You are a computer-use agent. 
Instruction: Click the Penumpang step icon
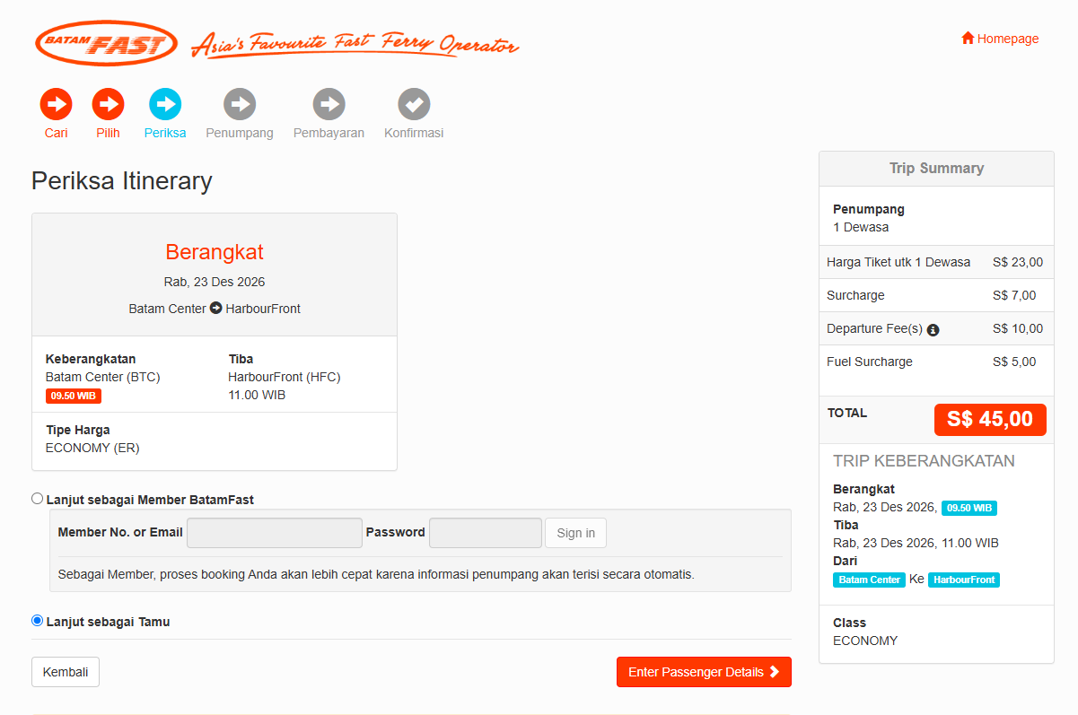click(240, 104)
